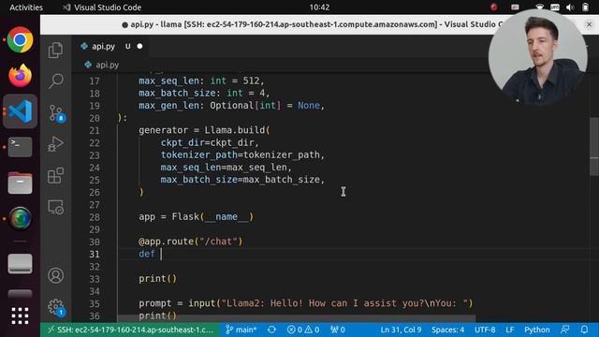
Task: Click Spaces: 4 indentation setting
Action: click(447, 330)
